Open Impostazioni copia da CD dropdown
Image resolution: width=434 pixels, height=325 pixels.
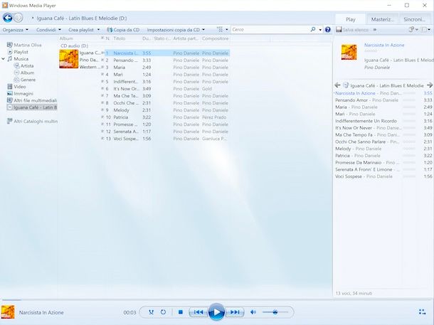[x=176, y=30]
